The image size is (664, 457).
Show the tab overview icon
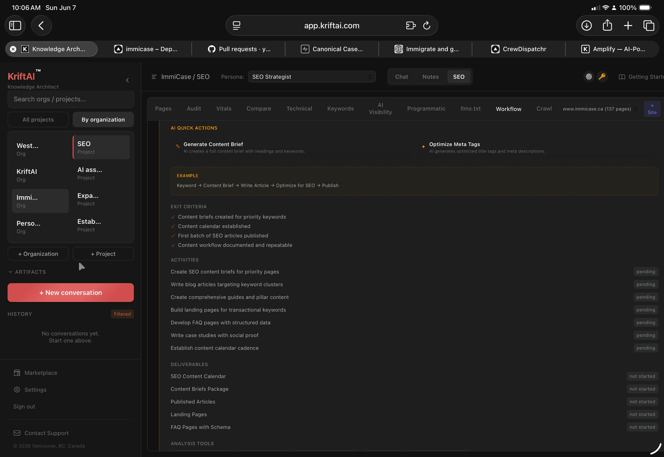point(649,26)
